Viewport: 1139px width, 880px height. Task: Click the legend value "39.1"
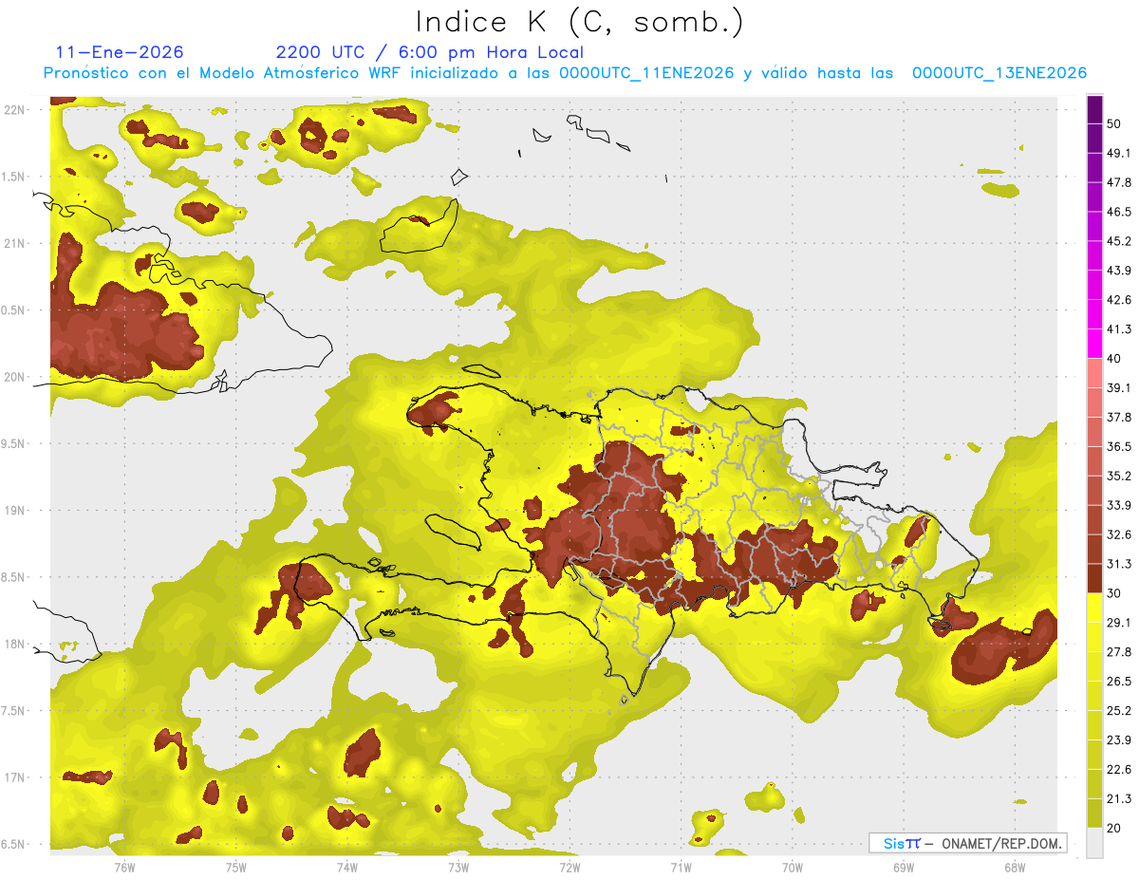point(1119,387)
